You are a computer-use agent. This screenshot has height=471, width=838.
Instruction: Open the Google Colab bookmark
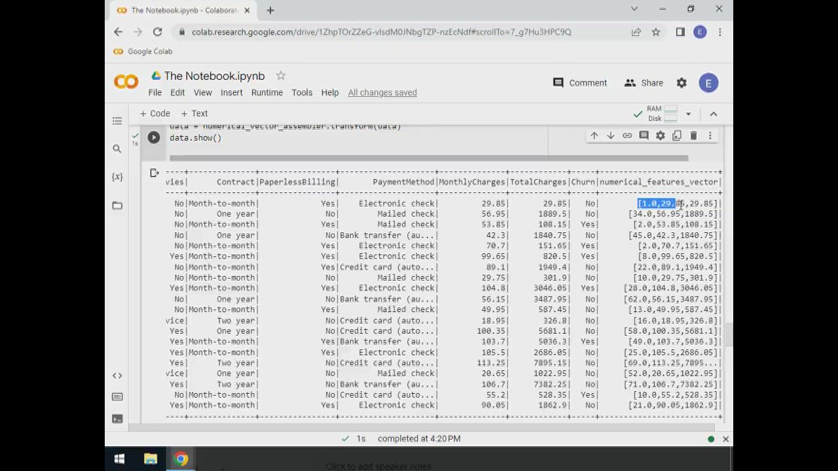pos(143,51)
